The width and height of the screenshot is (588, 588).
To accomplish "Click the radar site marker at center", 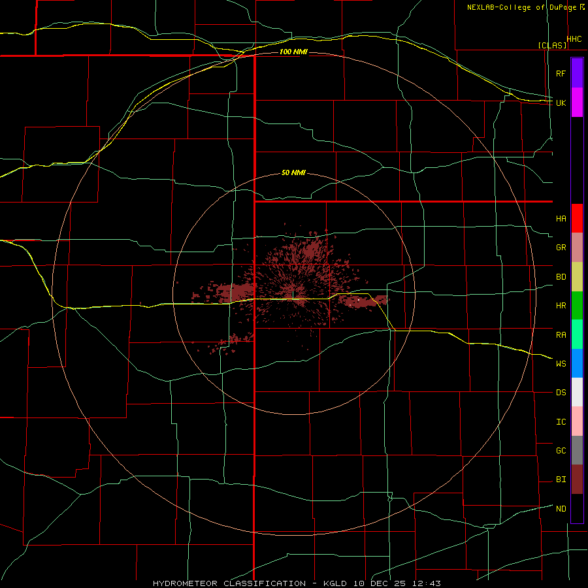I will (x=293, y=295).
